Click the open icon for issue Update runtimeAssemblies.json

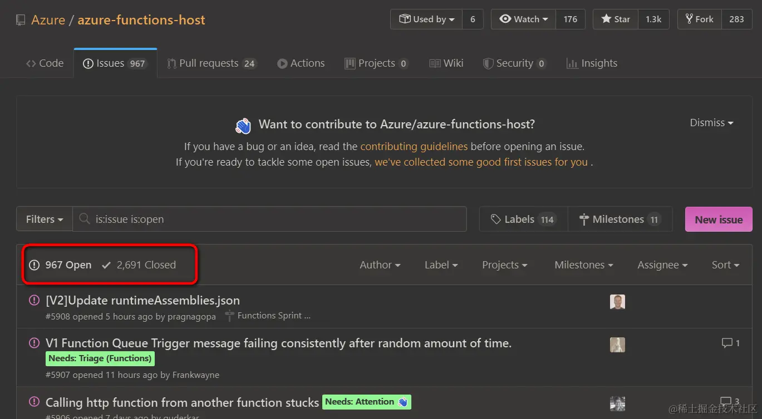point(34,301)
